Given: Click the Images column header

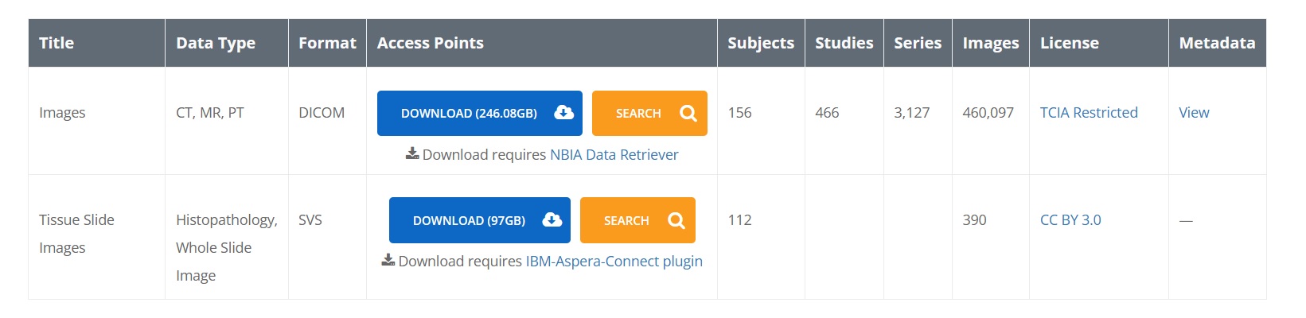Looking at the screenshot, I should pyautogui.click(x=991, y=43).
